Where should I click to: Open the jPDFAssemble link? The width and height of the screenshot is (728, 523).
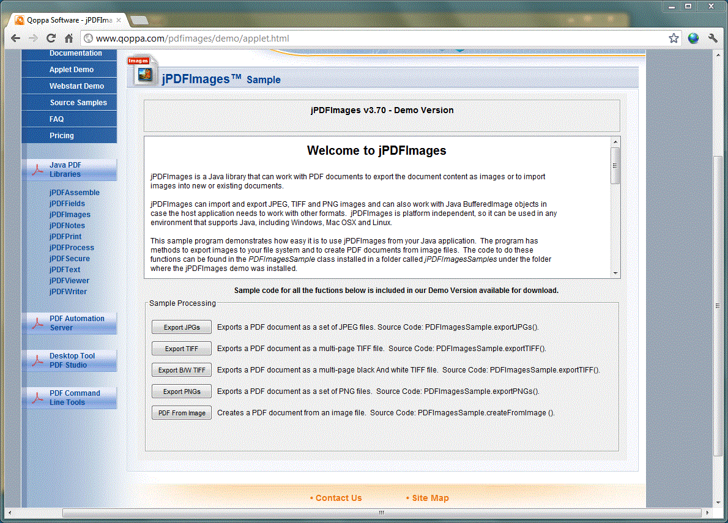pos(74,192)
